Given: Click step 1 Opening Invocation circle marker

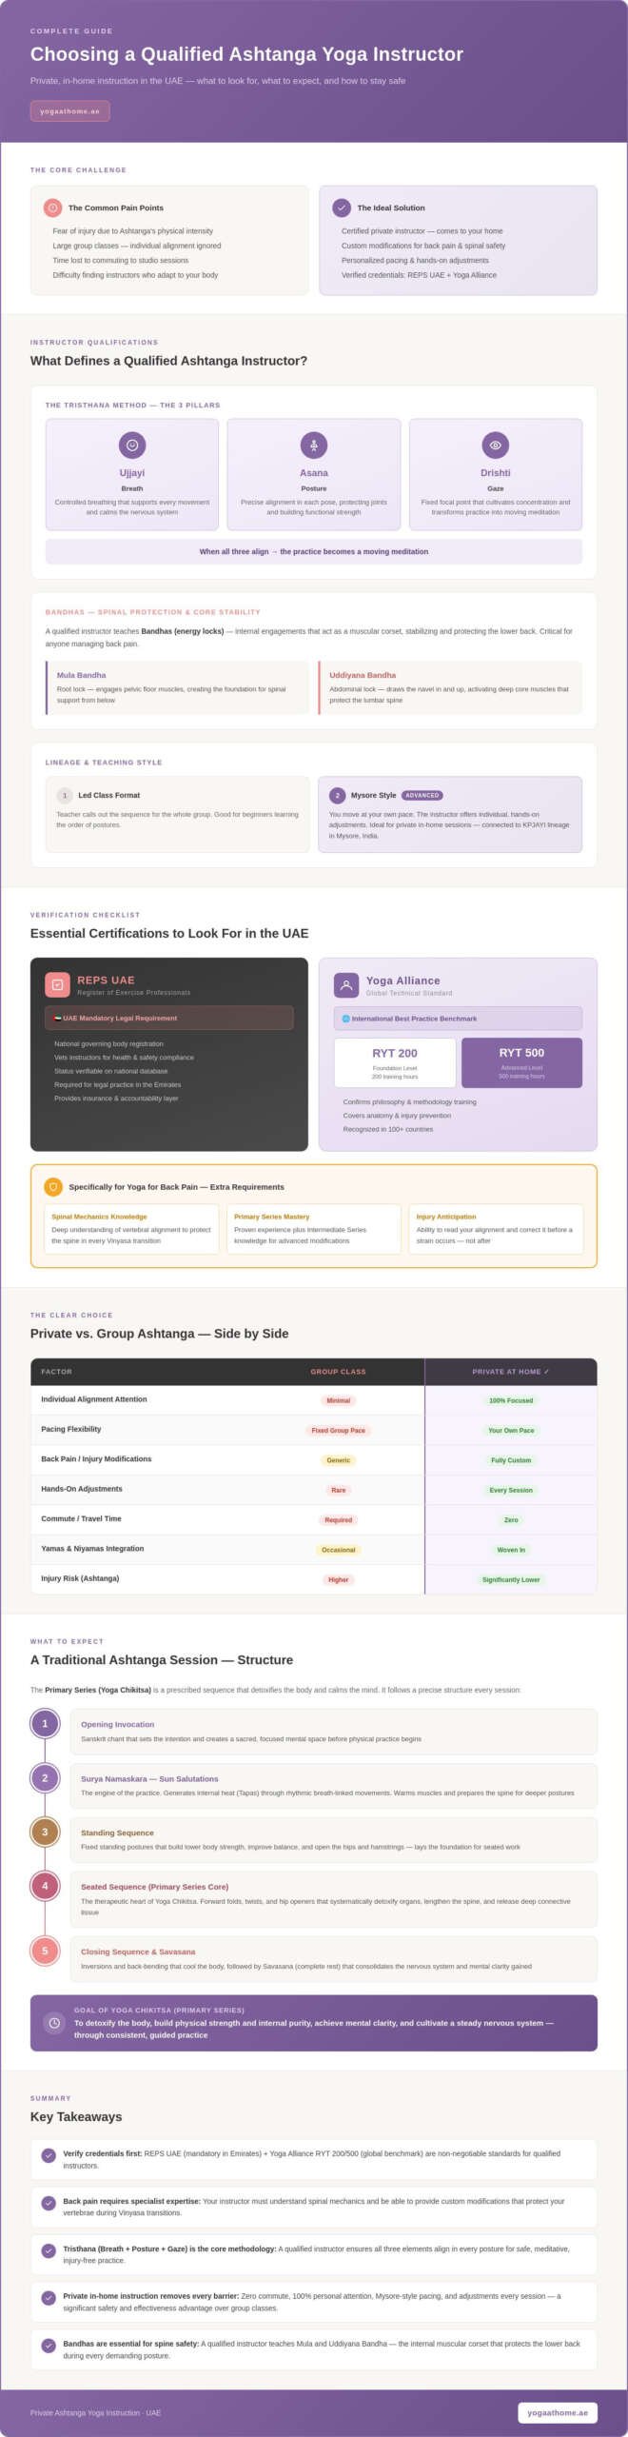Looking at the screenshot, I should tap(45, 1723).
